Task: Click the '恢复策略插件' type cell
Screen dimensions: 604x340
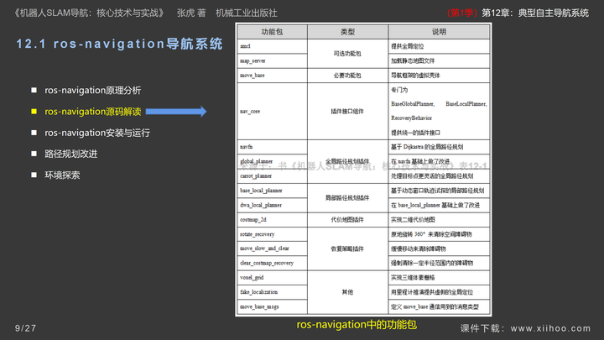Action: coord(347,248)
